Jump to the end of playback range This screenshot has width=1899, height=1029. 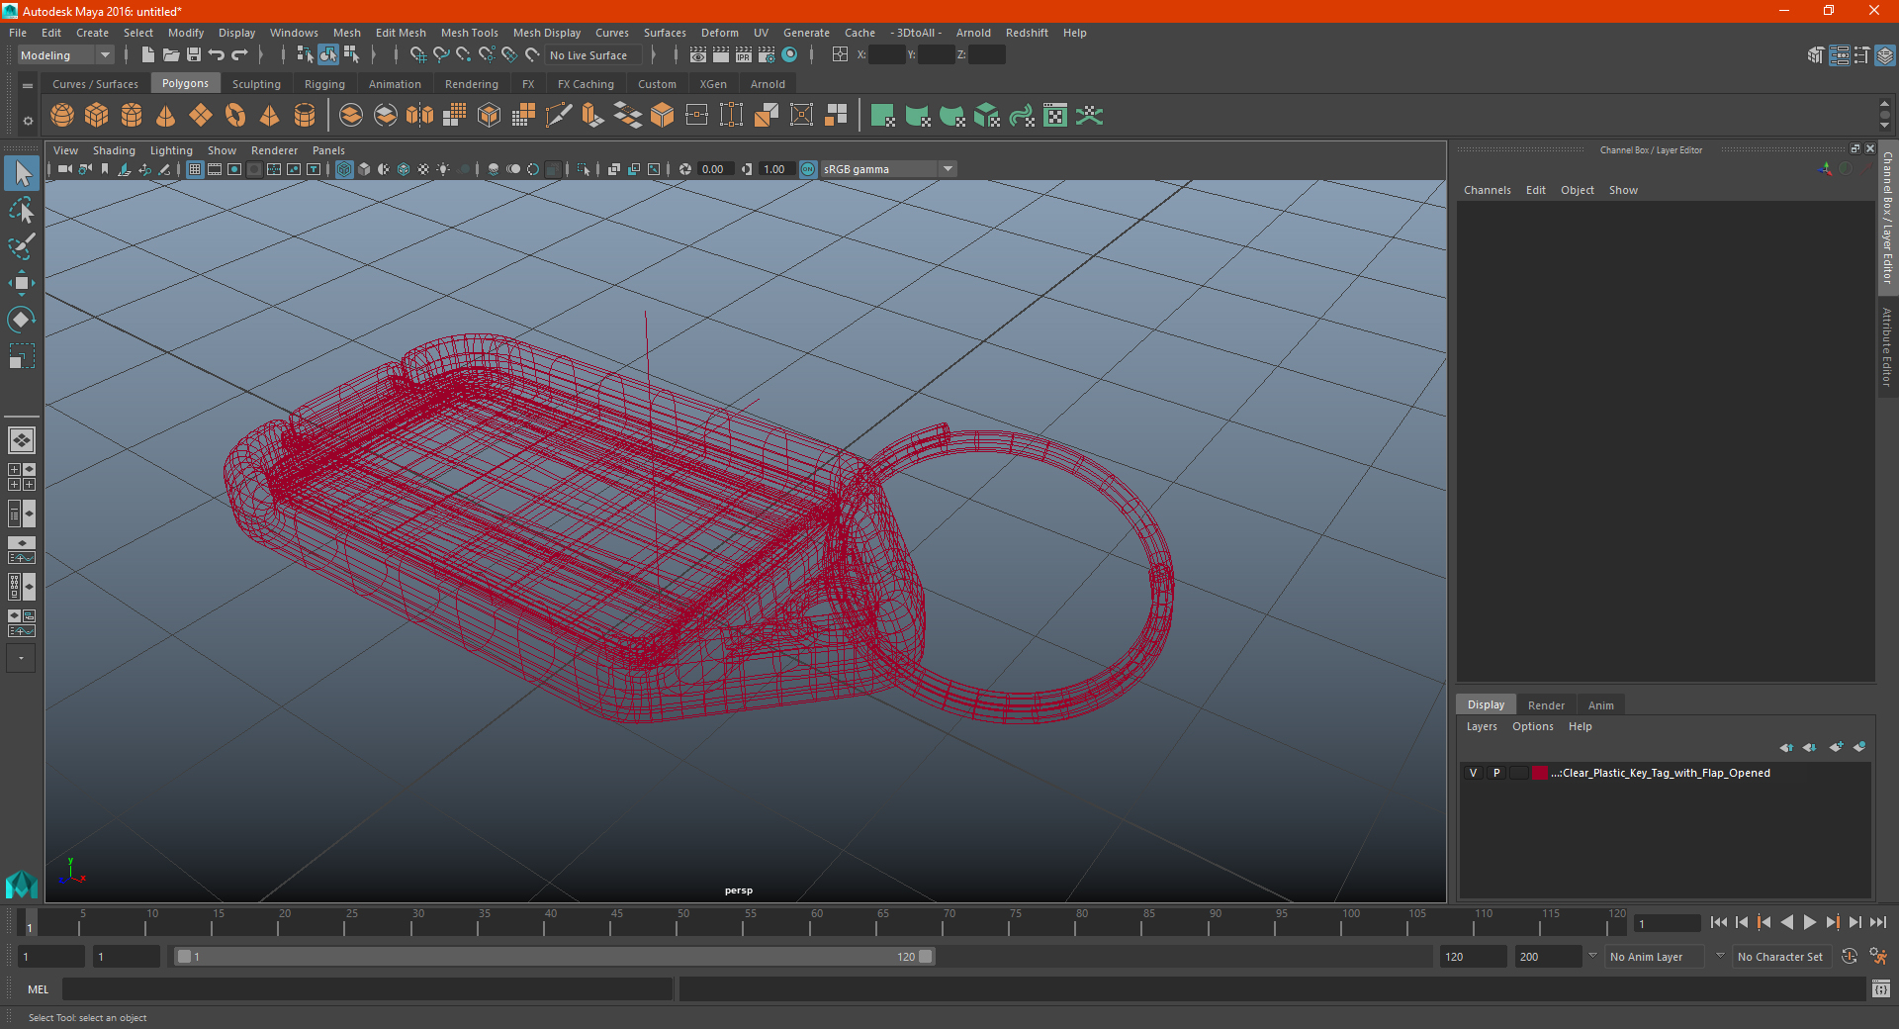1877,922
